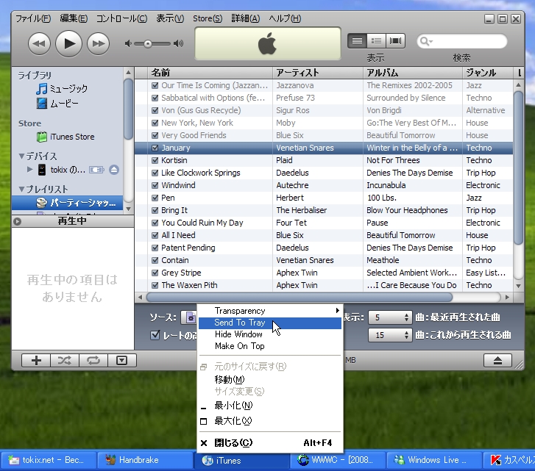The height and width of the screenshot is (471, 535).
Task: Switch to list view icon
Action: 357,41
